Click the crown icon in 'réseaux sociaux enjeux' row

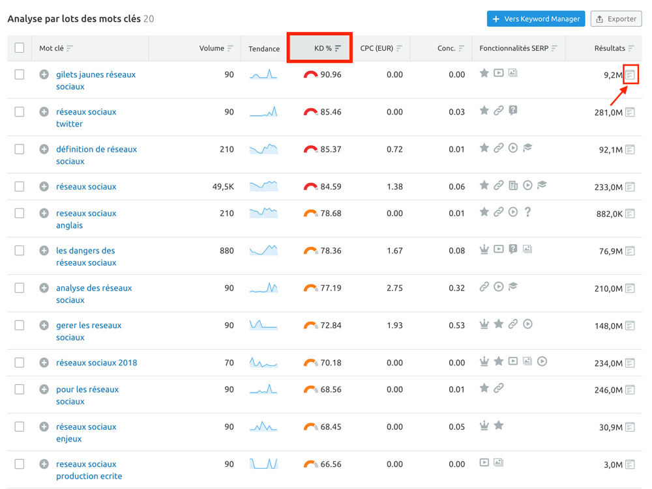tap(484, 425)
